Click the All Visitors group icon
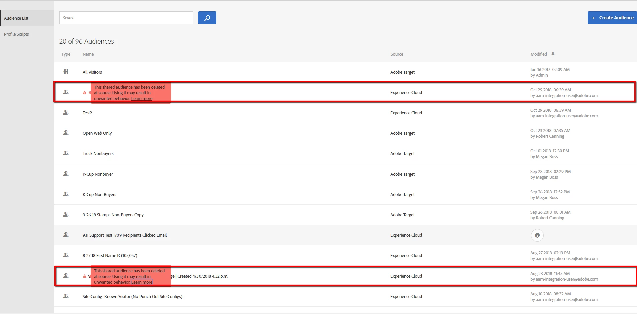Screen dimensions: 637x314 pyautogui.click(x=66, y=72)
